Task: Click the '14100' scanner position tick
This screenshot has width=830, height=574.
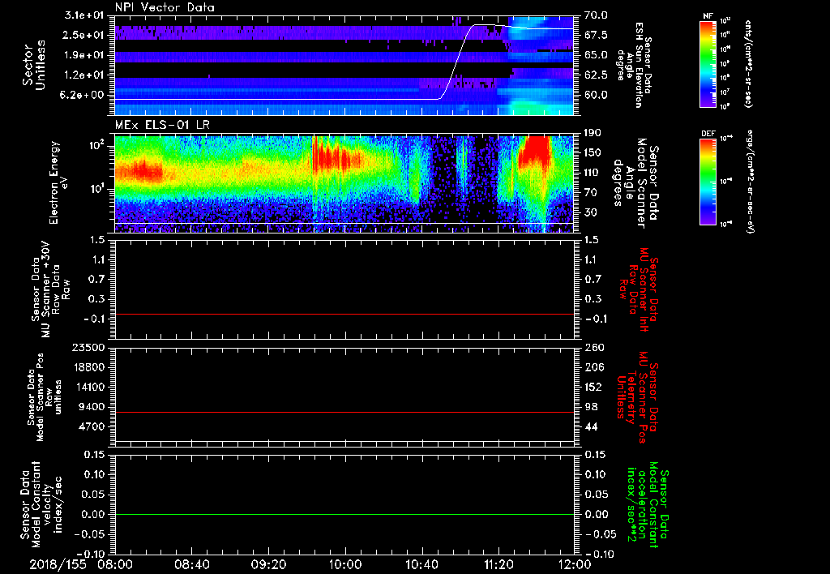Action: [89, 387]
